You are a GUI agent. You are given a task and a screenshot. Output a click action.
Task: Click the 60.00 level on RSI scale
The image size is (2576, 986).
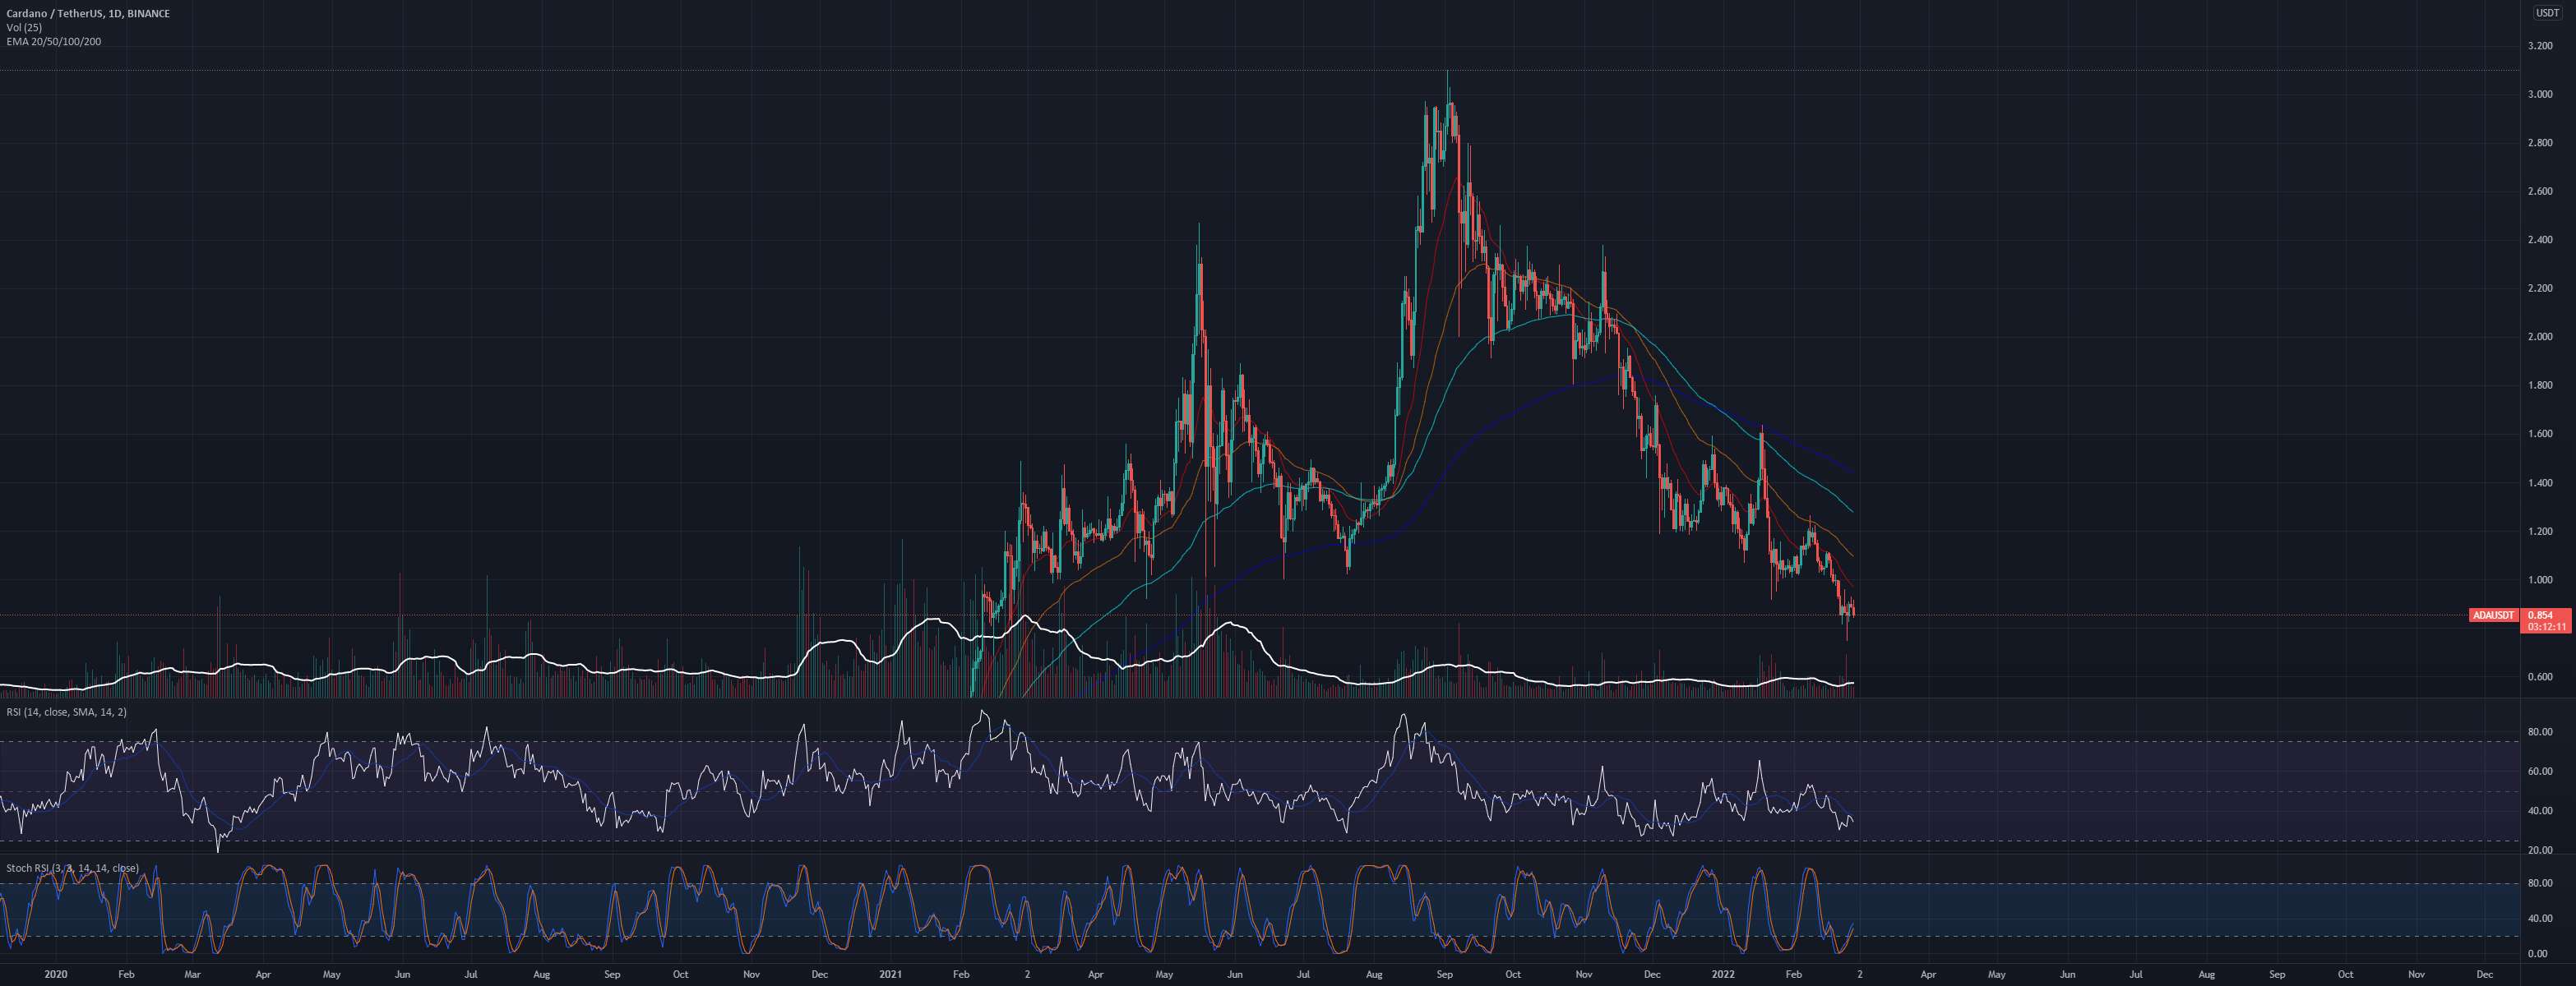(2539, 772)
